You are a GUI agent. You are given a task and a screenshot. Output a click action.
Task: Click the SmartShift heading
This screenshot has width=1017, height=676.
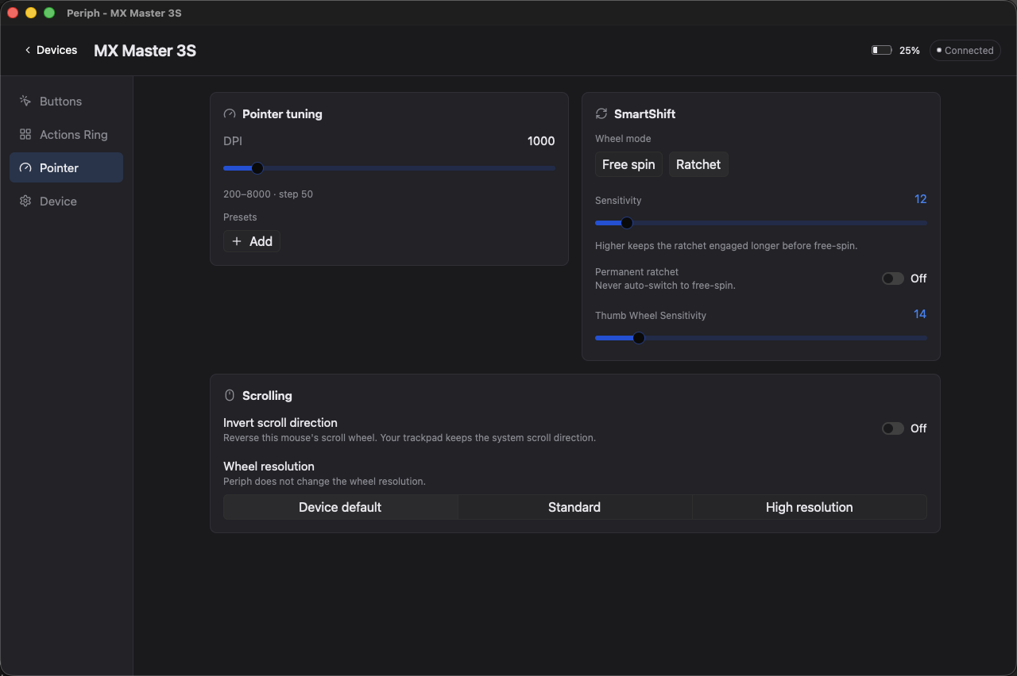coord(644,114)
